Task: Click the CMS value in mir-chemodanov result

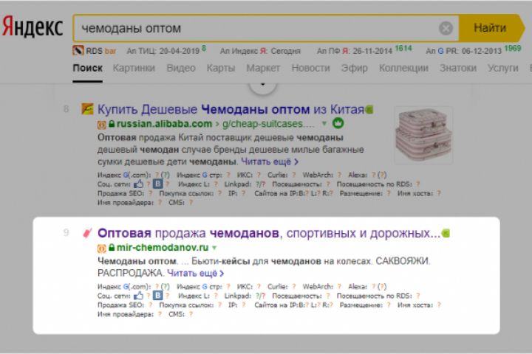Action: click(191, 314)
